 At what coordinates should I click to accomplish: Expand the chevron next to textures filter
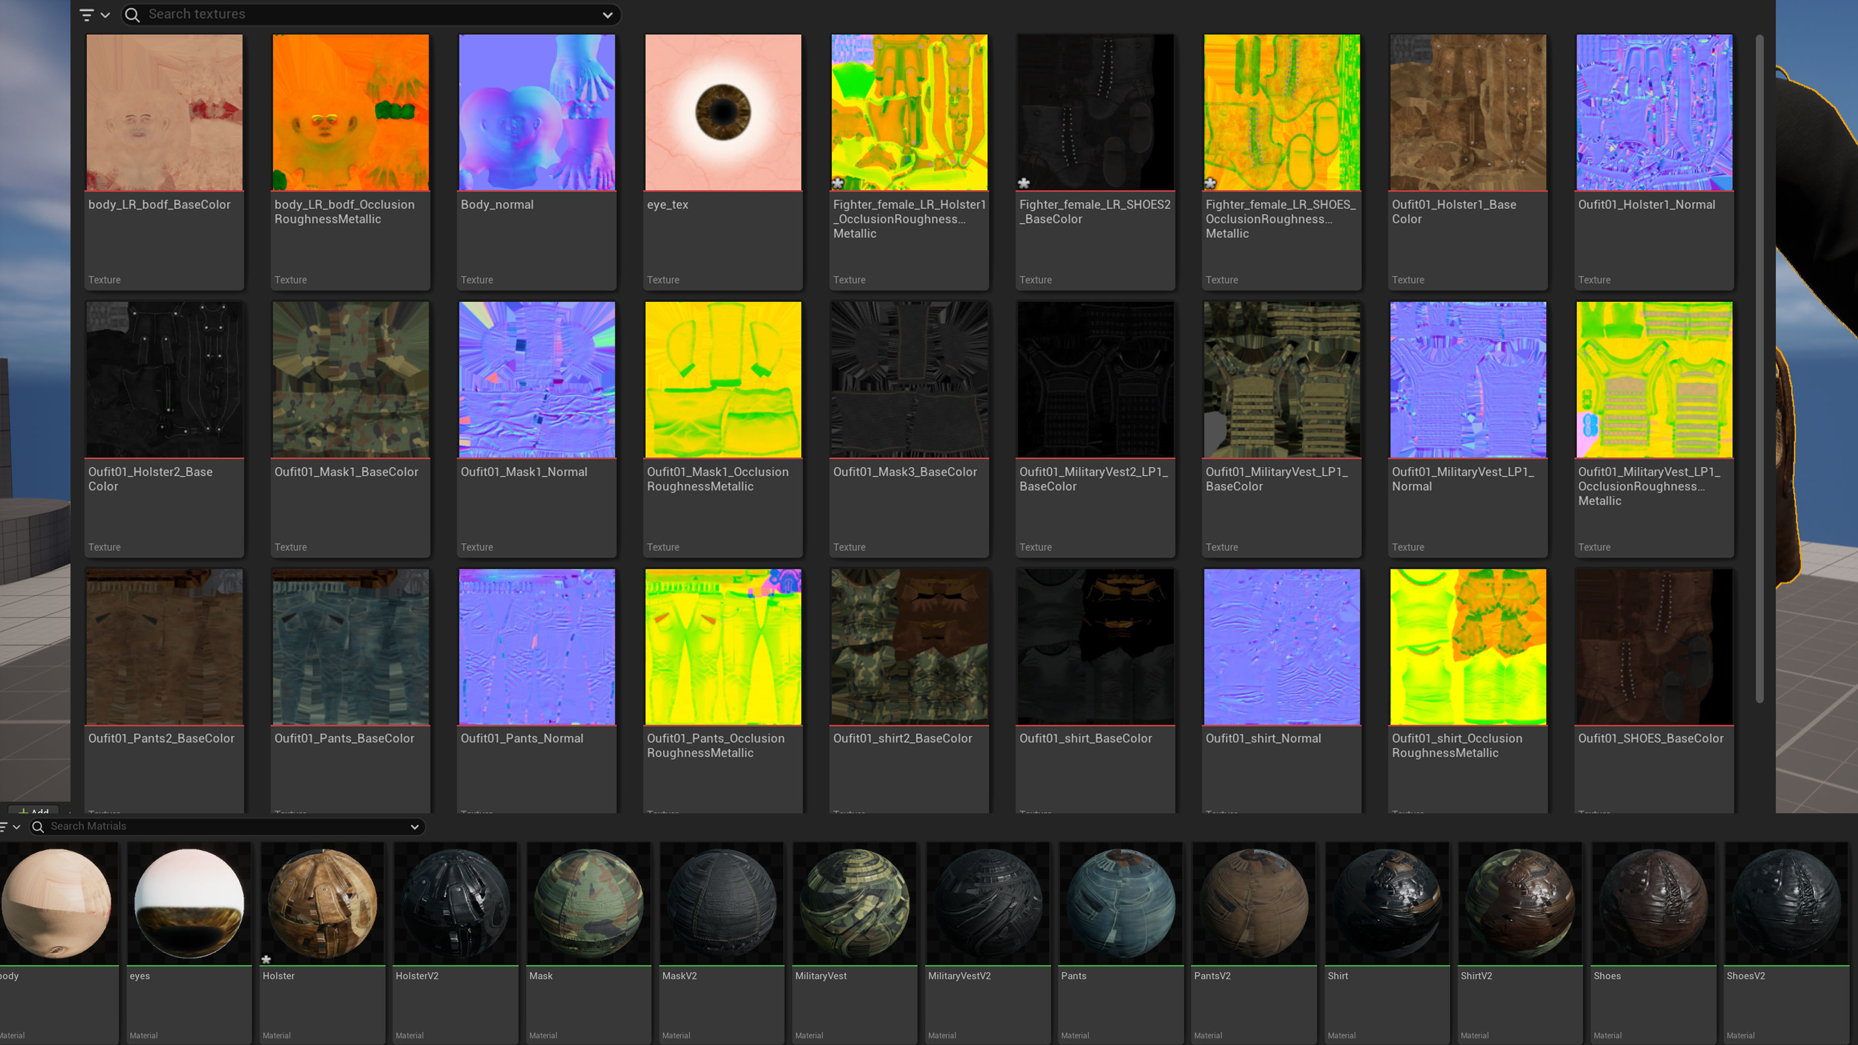point(105,14)
